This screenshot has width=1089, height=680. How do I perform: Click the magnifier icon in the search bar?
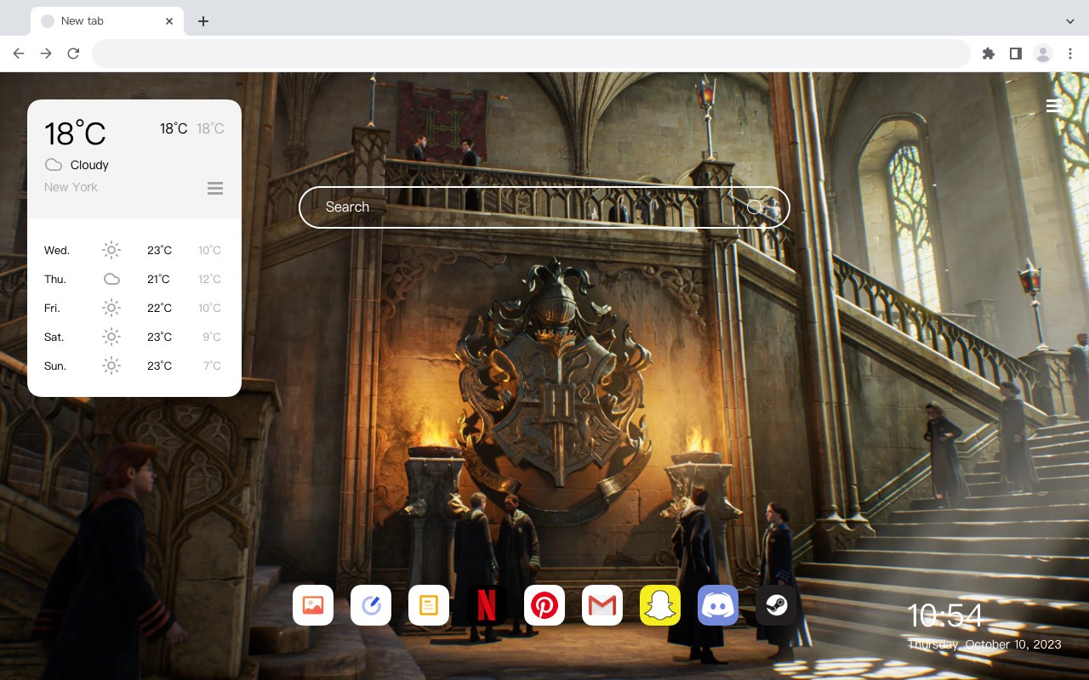(755, 207)
